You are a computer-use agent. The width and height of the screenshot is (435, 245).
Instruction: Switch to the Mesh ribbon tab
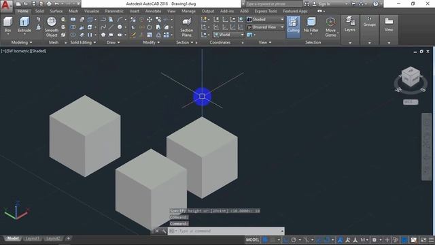pyautogui.click(x=73, y=11)
